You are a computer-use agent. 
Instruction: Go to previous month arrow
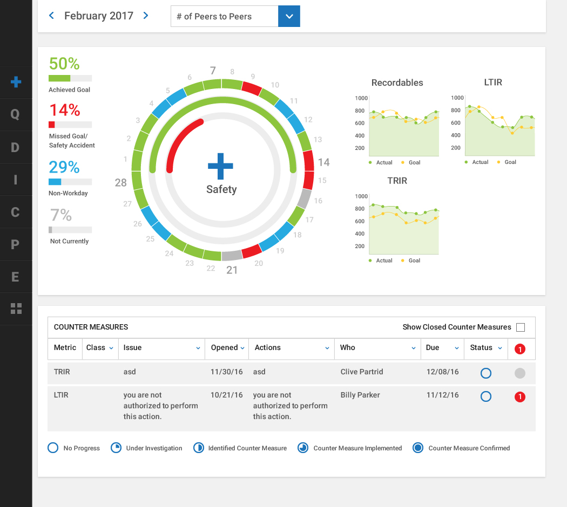pos(52,16)
